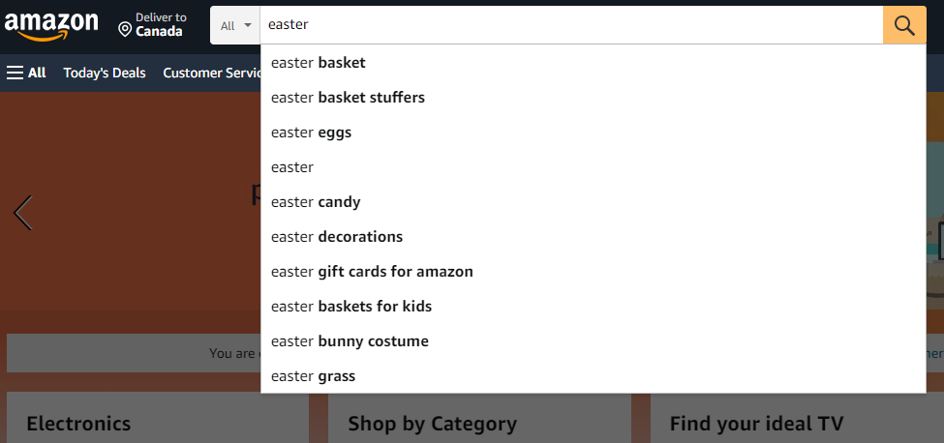
Task: Pick the "easter eggs" suggestion
Action: click(x=593, y=133)
